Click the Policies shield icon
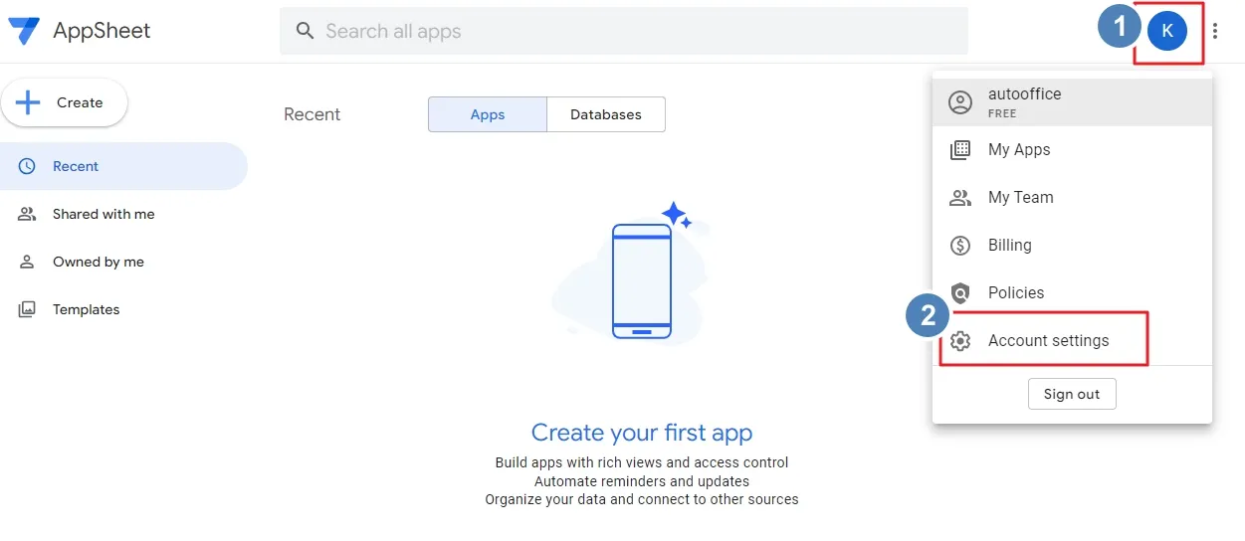Image resolution: width=1245 pixels, height=541 pixels. 960,293
